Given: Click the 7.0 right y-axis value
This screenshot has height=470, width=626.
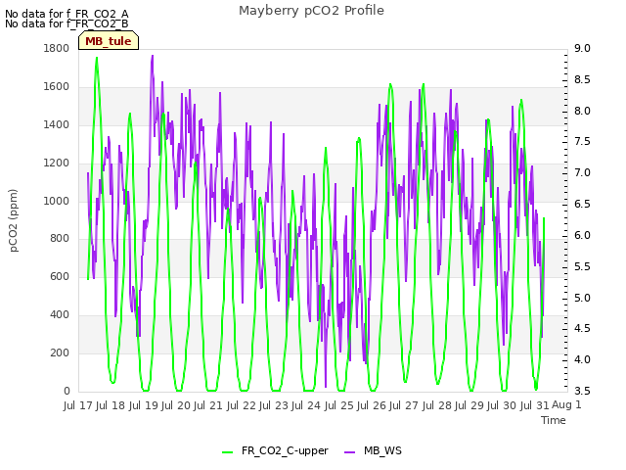Looking at the screenshot, I should click(582, 172).
